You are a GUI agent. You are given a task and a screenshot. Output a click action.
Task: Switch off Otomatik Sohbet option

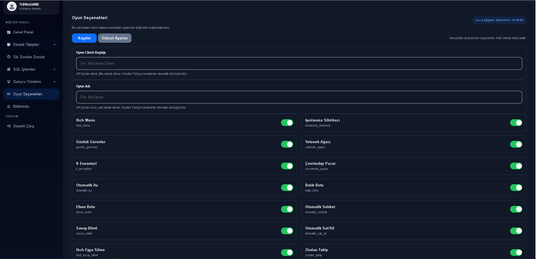pos(516,209)
